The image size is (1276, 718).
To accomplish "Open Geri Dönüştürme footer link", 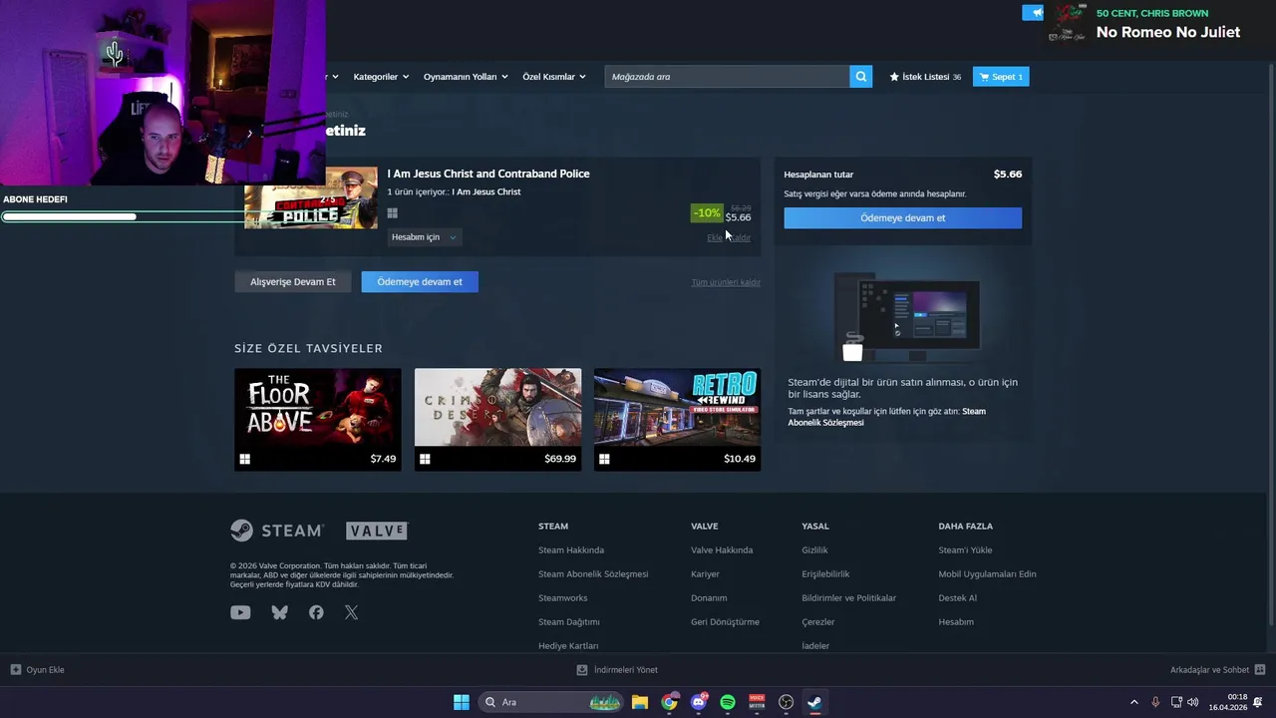I will click(725, 622).
